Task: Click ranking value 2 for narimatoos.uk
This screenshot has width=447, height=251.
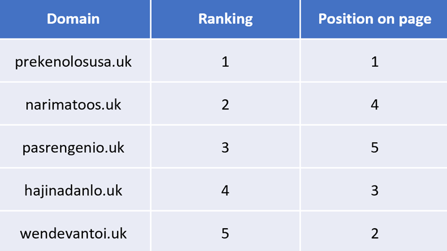Action: [x=225, y=104]
